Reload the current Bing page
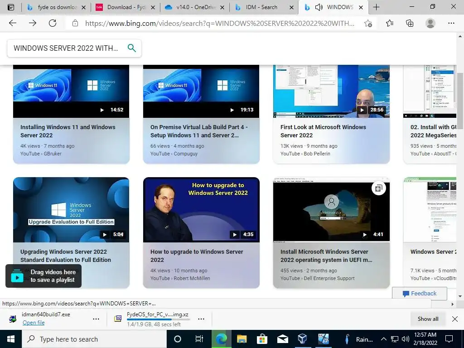Screen dimensions: 464x348 tap(53, 23)
